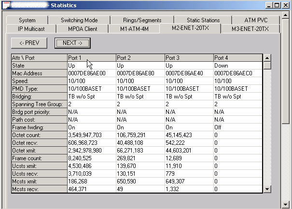Select the Port 4 State cell showing Down
This screenshot has height=209, width=292.
[237, 66]
